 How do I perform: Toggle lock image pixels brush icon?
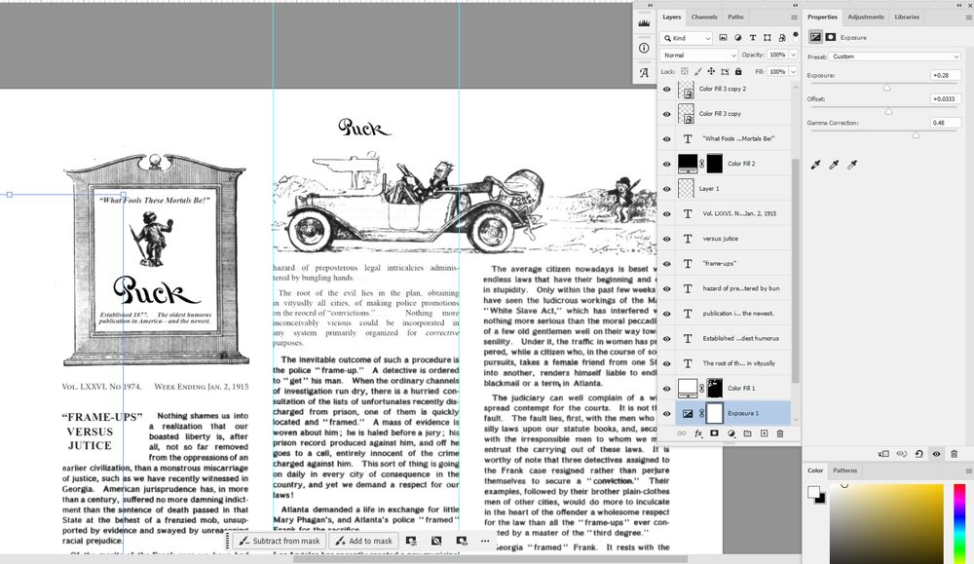pyautogui.click(x=698, y=71)
